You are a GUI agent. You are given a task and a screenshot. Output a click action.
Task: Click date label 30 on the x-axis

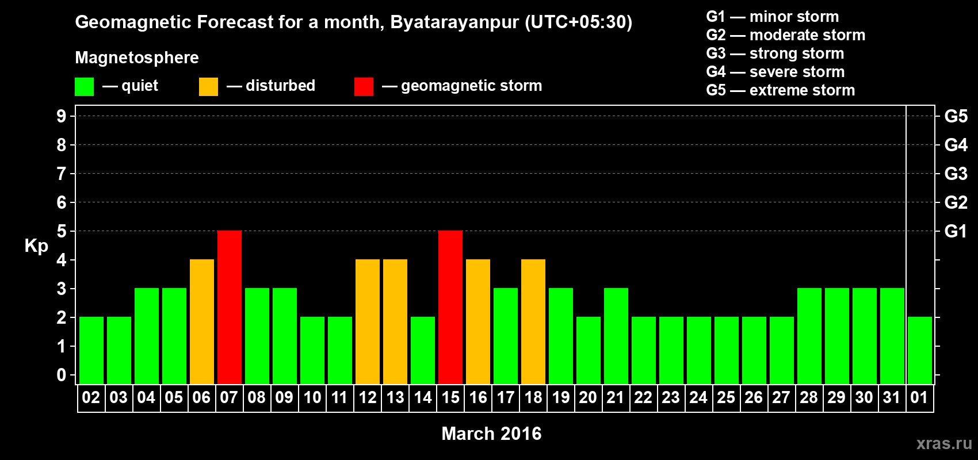864,398
